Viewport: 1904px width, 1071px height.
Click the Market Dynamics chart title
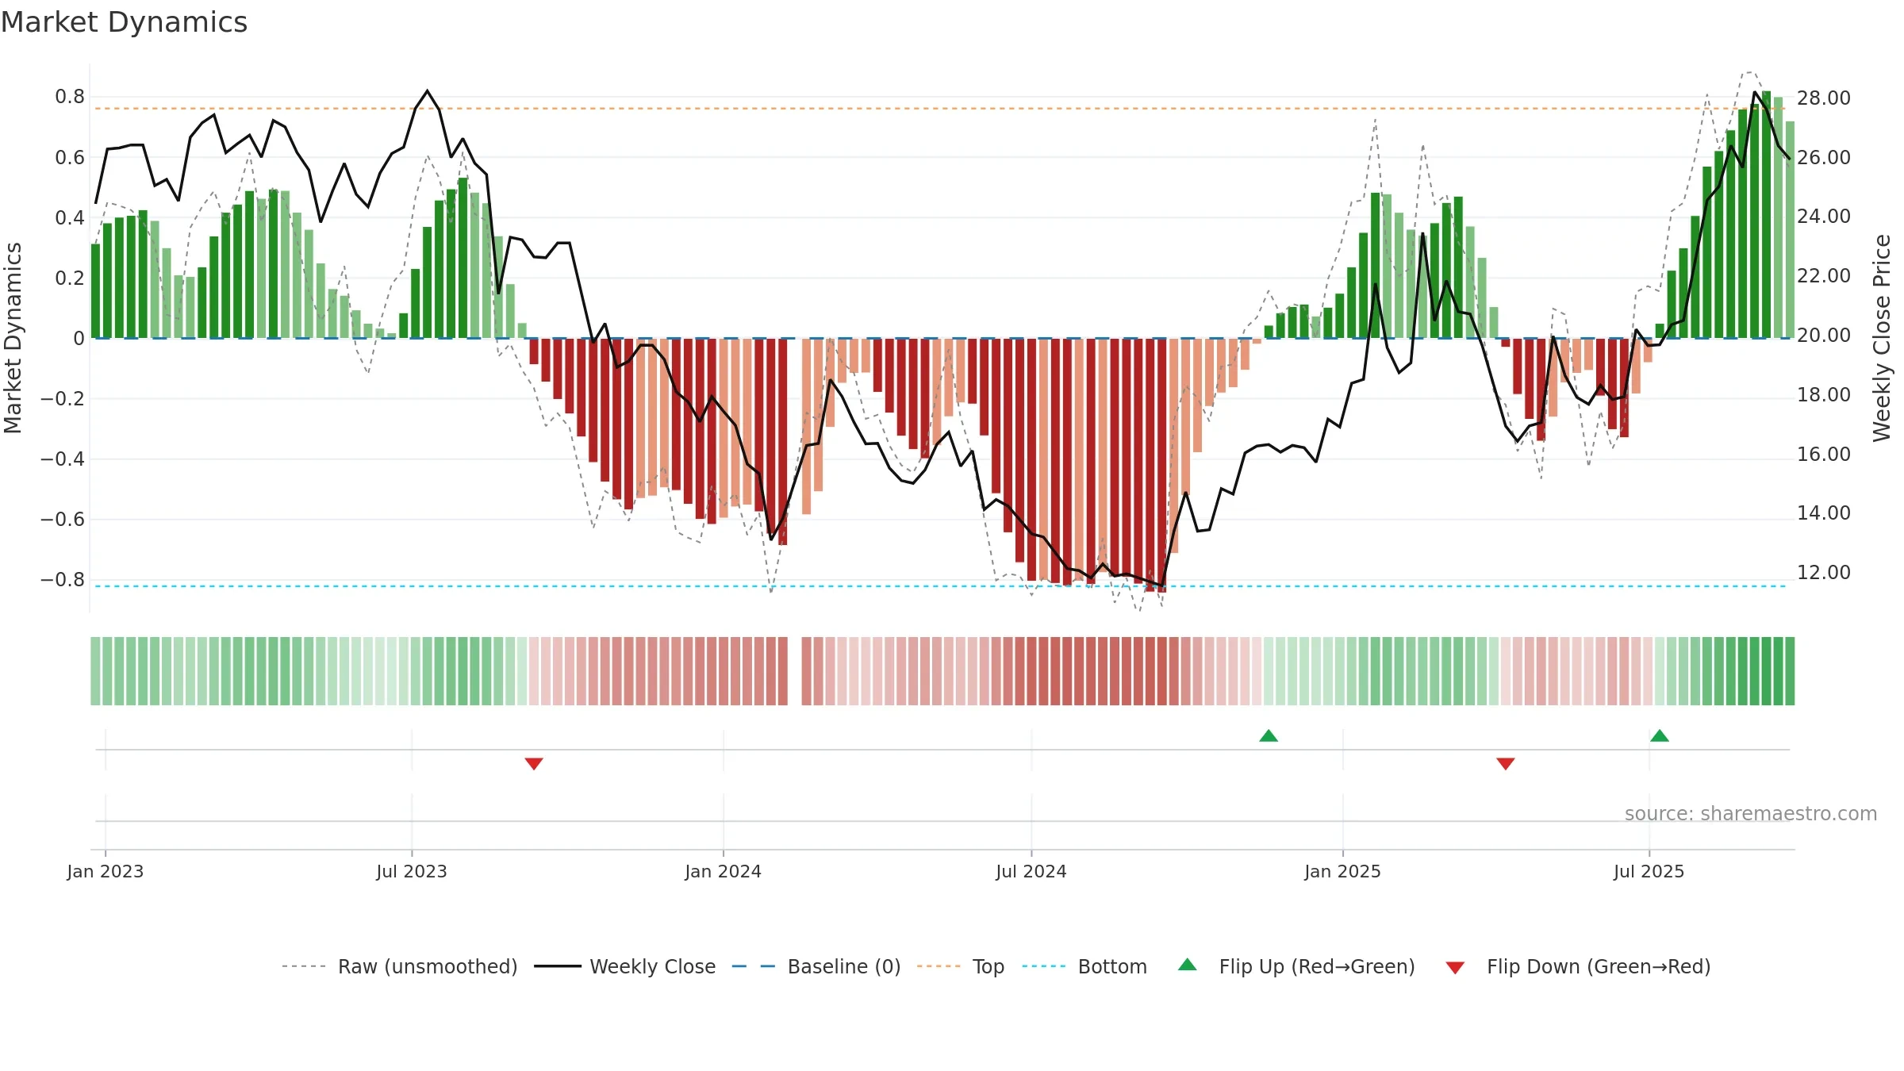point(125,22)
